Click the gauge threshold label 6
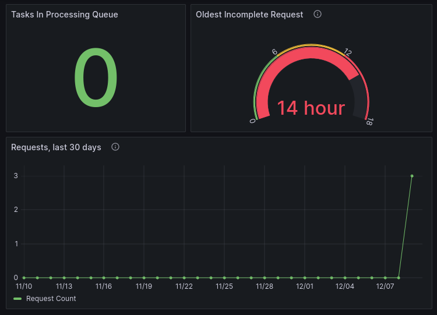The width and height of the screenshot is (437, 315). tap(274, 52)
